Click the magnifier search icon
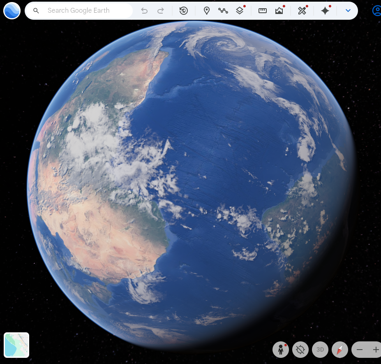Screen dimensions: 381x364 point(36,11)
